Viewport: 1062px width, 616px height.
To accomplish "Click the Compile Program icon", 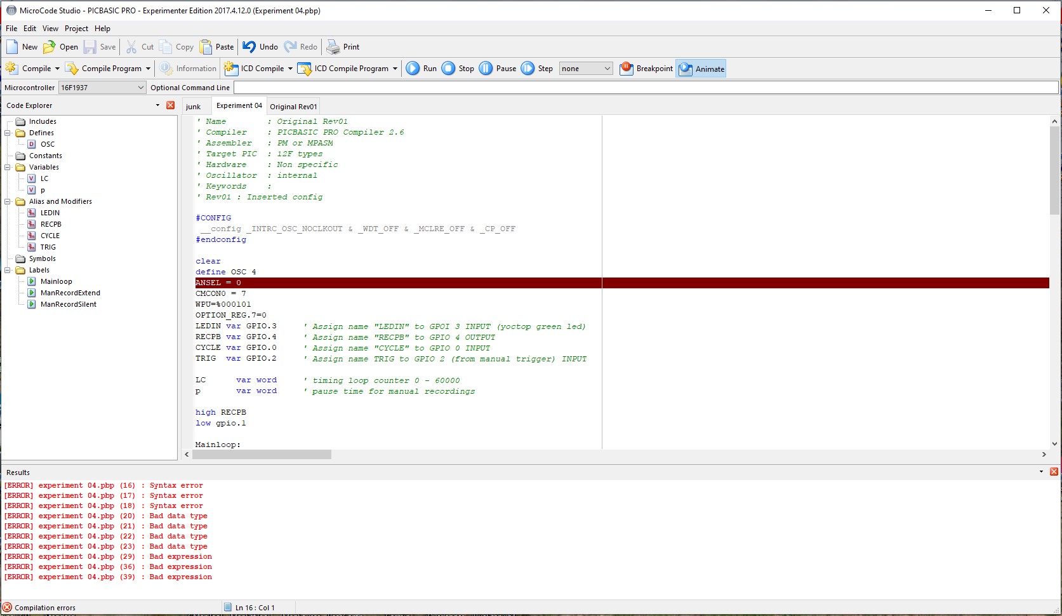I will click(72, 69).
